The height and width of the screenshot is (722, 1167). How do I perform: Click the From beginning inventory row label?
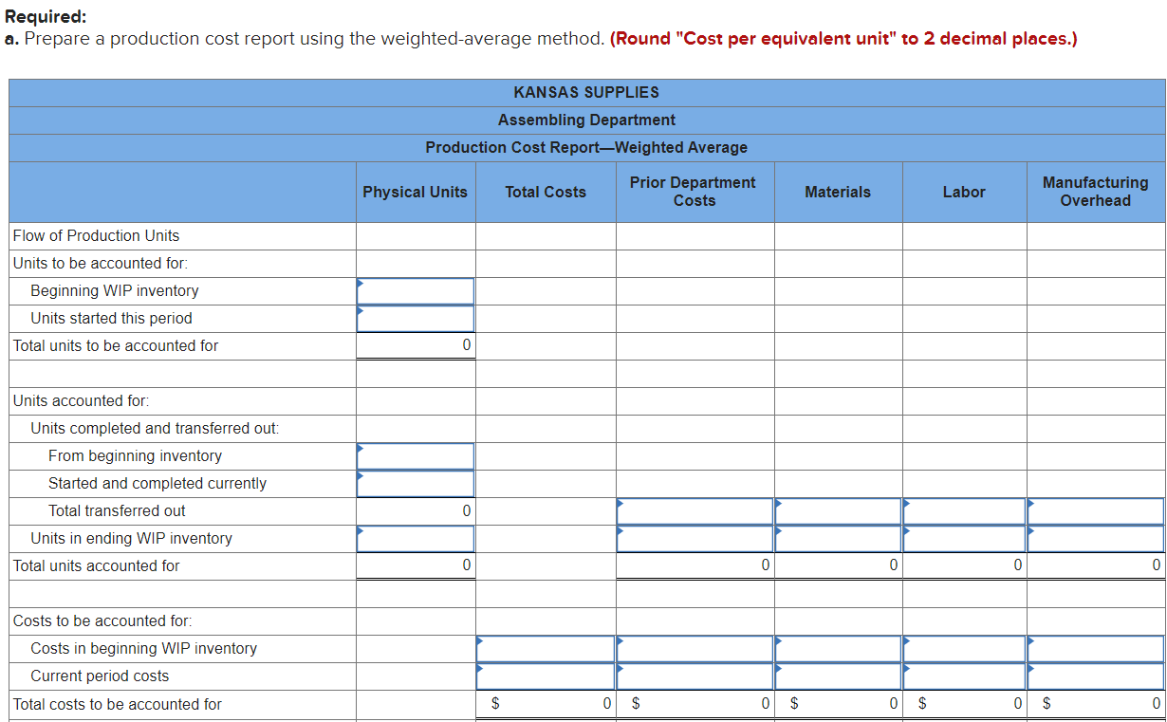[x=135, y=455]
